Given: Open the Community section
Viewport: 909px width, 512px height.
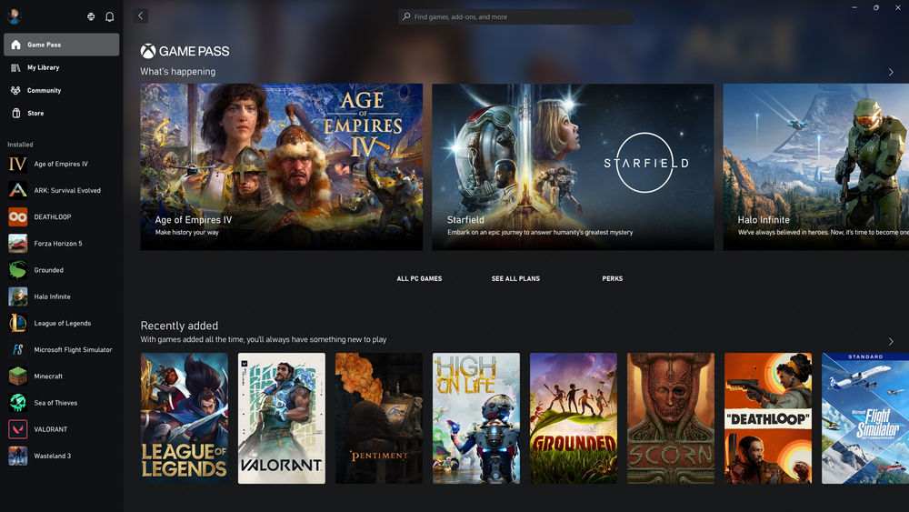Looking at the screenshot, I should click(x=44, y=90).
